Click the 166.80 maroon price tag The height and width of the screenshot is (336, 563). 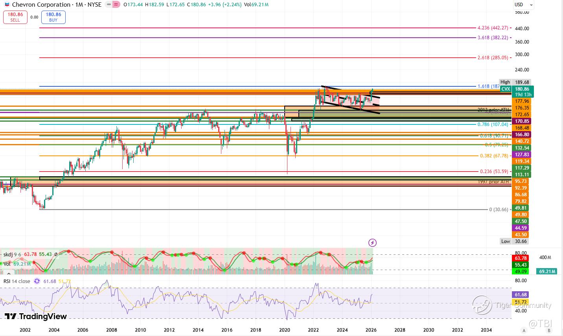point(522,135)
